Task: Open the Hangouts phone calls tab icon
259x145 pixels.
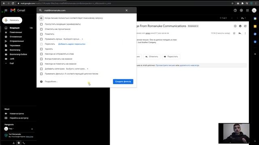Action: click(x=24, y=143)
